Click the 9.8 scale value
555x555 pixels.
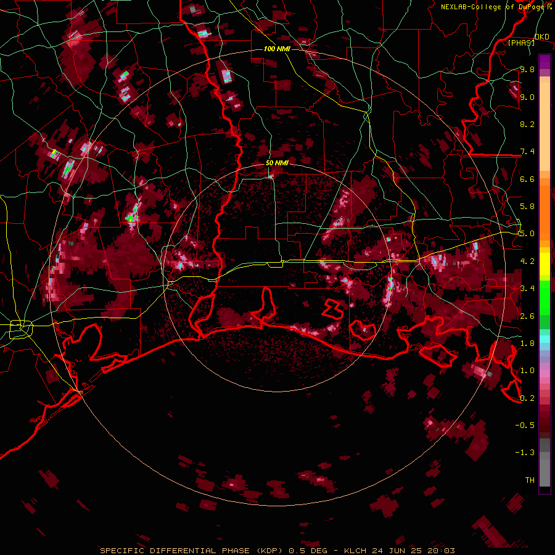click(x=527, y=69)
